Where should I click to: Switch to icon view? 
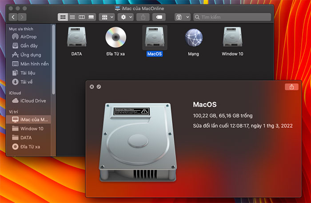[x=63, y=17]
